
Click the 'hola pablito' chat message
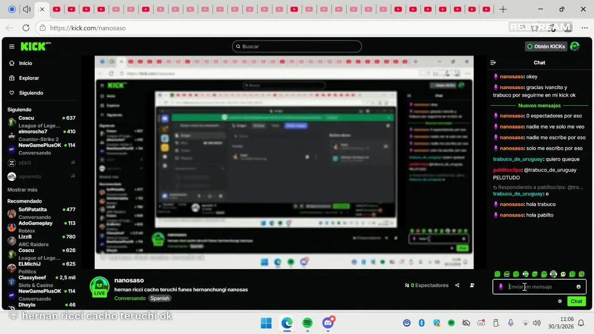[x=540, y=215]
